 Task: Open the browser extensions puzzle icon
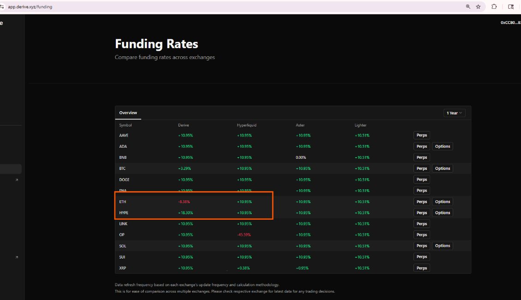pos(494,6)
